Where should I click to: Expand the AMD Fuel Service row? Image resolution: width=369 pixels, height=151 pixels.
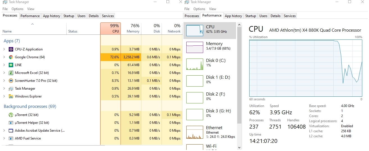[x=4, y=138]
